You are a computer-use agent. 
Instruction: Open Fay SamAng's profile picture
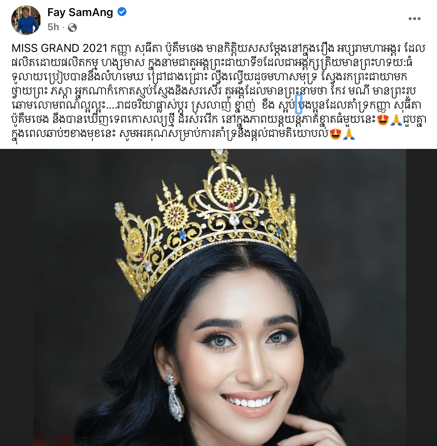pyautogui.click(x=26, y=20)
